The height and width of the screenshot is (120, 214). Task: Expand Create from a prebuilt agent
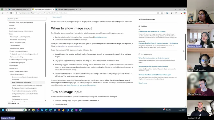10,51
